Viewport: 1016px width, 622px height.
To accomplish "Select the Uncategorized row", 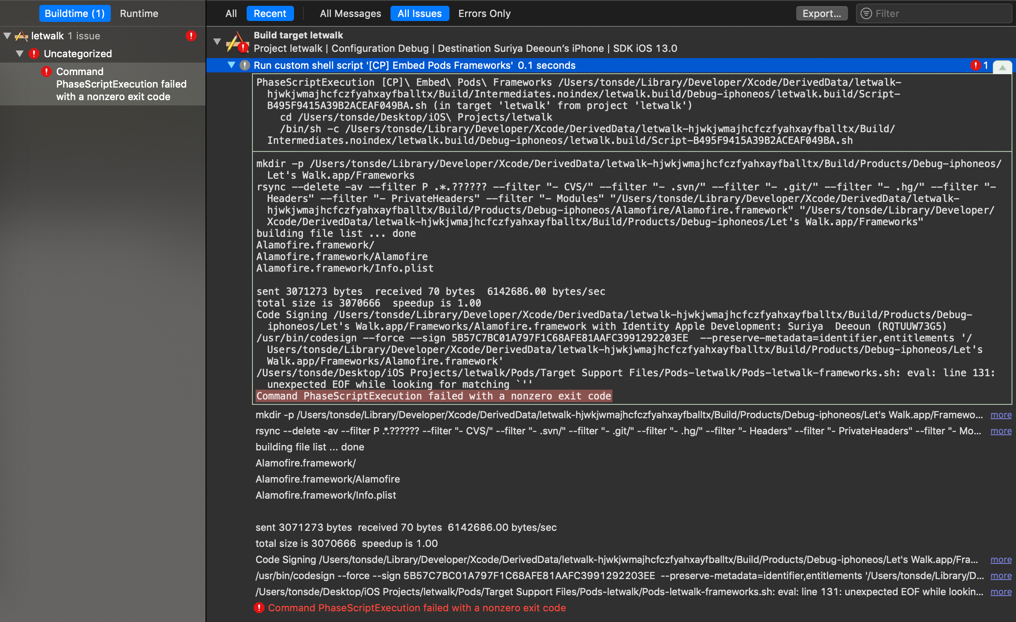I will 103,54.
